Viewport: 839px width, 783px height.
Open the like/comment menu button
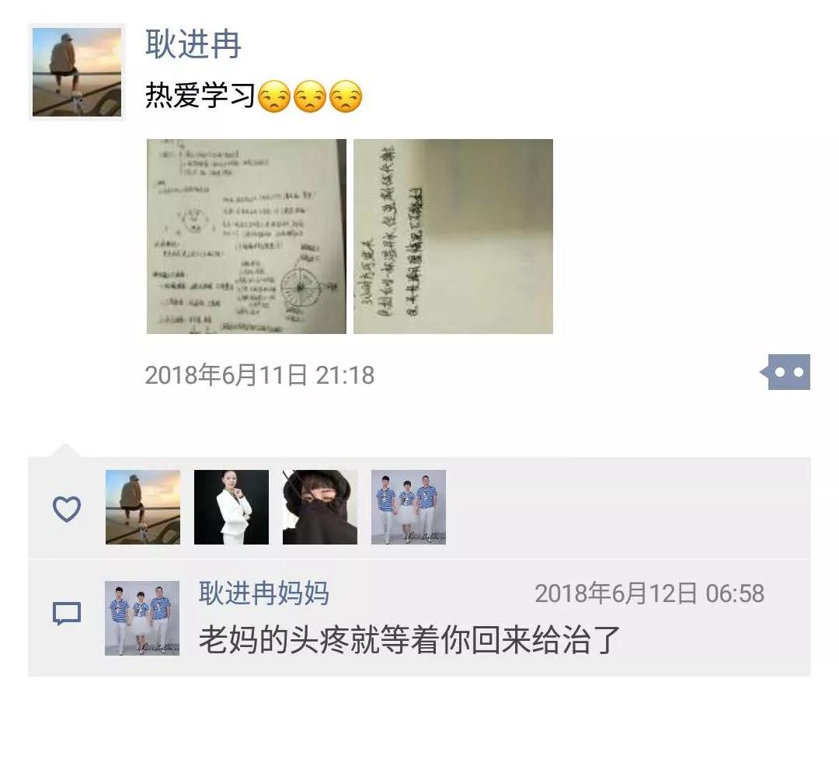point(785,372)
